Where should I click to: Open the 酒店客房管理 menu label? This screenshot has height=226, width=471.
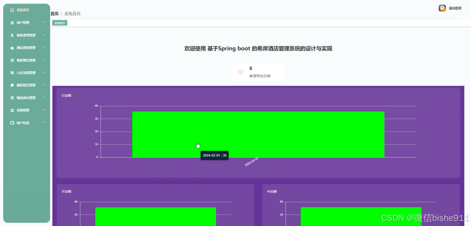tap(26, 48)
